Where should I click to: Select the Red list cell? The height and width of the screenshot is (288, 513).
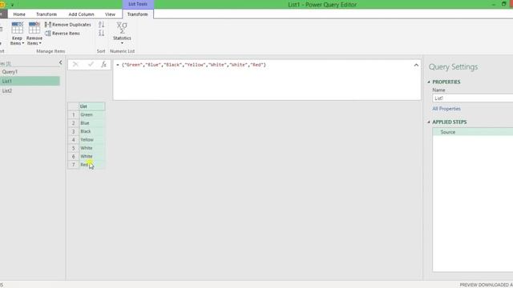(92, 165)
